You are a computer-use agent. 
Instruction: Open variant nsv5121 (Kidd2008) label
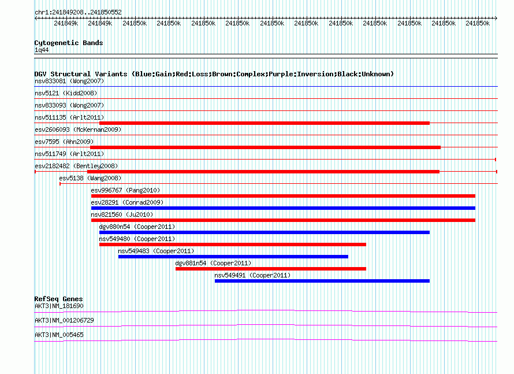point(66,93)
